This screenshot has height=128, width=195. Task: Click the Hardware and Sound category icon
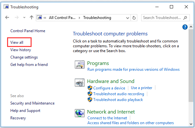pos(80,82)
